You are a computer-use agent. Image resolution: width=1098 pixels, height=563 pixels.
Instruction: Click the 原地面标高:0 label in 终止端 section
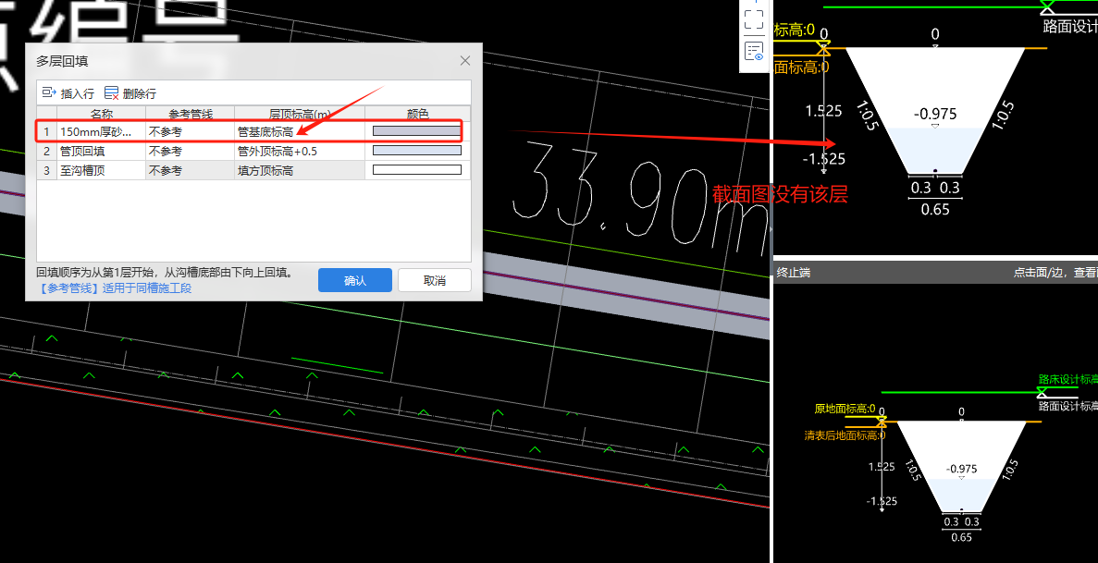tap(845, 409)
